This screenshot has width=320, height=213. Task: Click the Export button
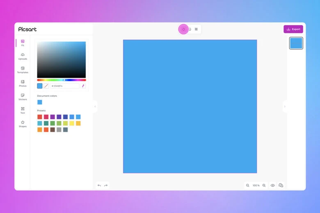point(293,29)
